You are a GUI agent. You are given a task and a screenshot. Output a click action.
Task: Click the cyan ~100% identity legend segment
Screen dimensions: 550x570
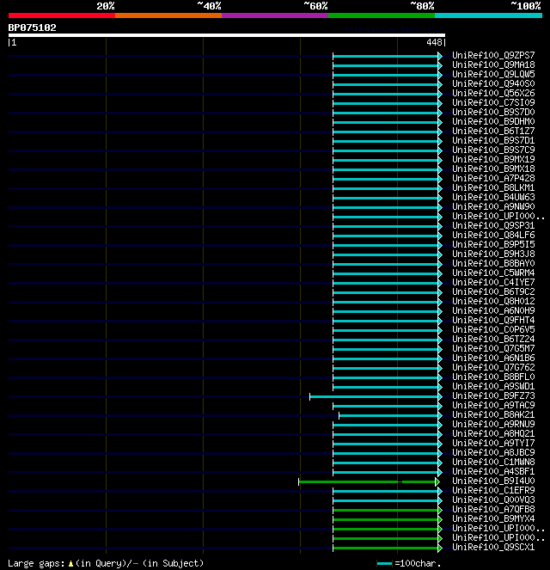click(488, 15)
